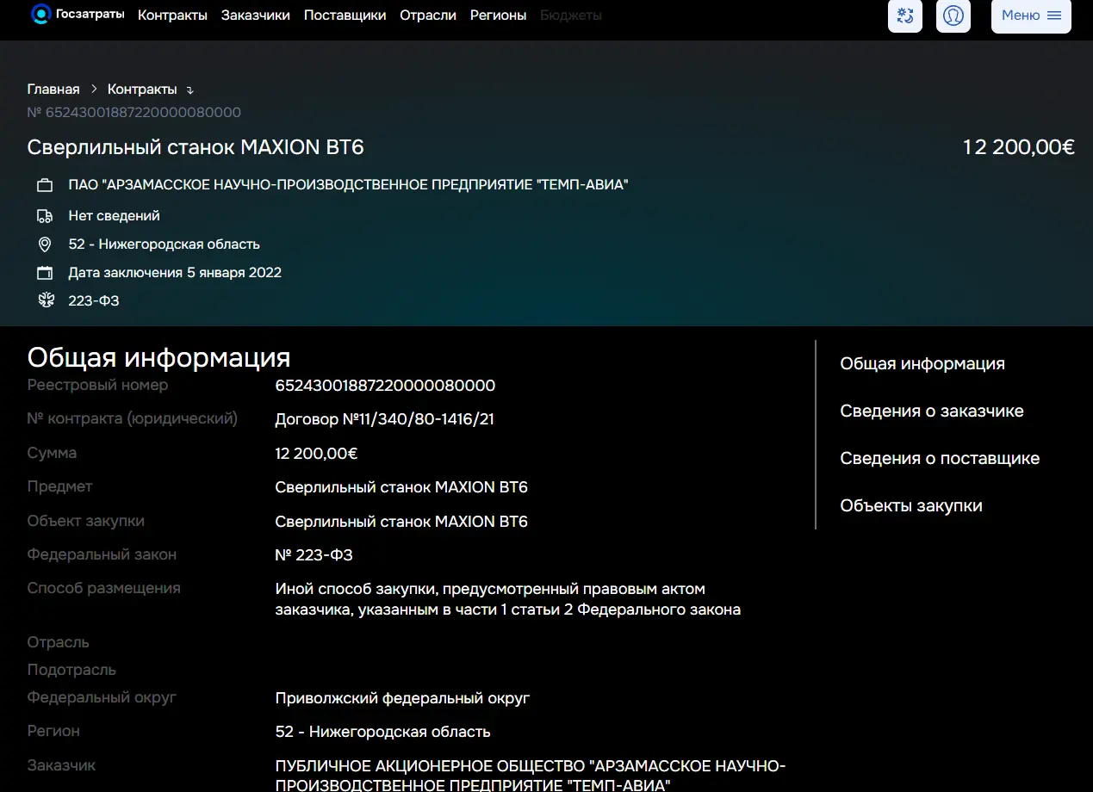This screenshot has height=792, width=1093.
Task: Jump to Общая информация in side navigation
Action: tap(922, 364)
